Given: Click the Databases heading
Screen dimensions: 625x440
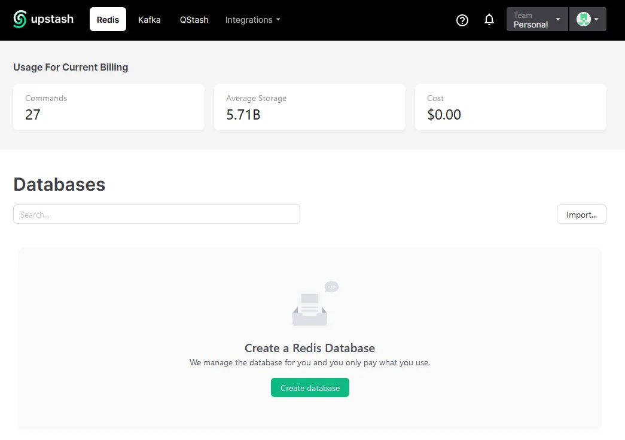Looking at the screenshot, I should coord(59,184).
